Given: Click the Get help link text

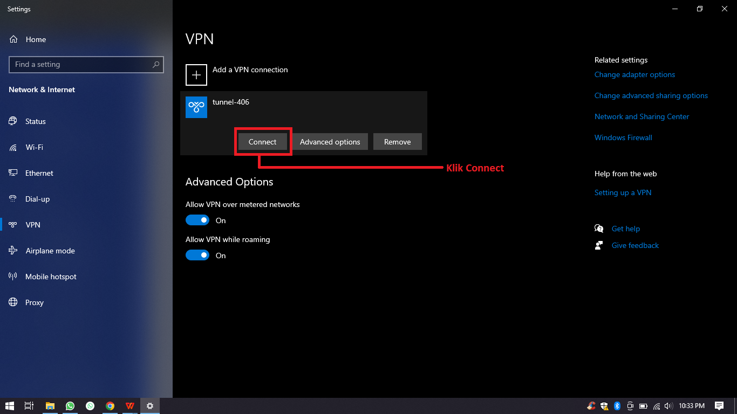Looking at the screenshot, I should pyautogui.click(x=626, y=229).
